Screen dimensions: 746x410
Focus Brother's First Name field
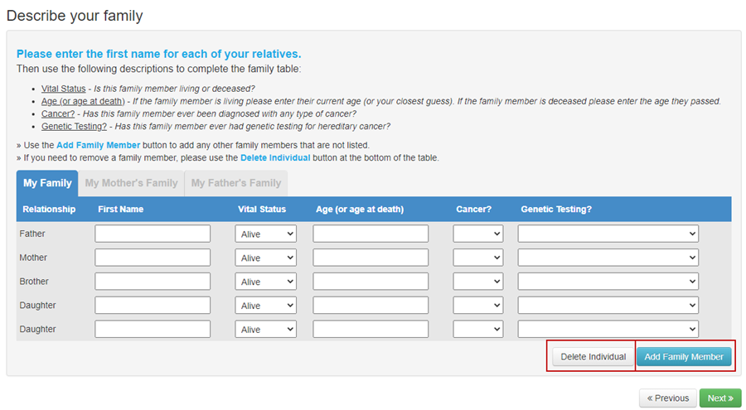click(x=153, y=282)
